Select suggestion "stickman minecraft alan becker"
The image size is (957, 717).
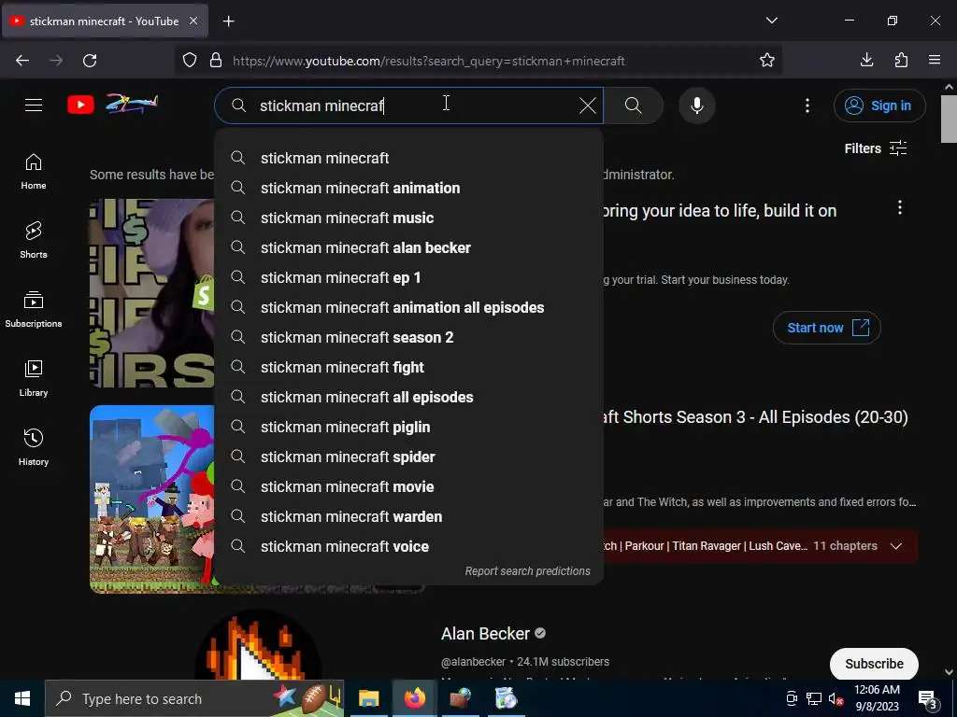point(409,247)
